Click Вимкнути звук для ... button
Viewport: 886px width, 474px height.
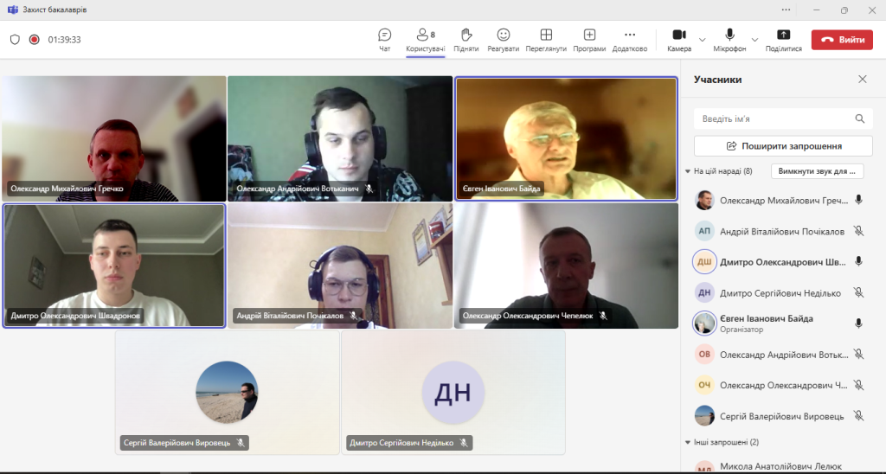point(817,171)
